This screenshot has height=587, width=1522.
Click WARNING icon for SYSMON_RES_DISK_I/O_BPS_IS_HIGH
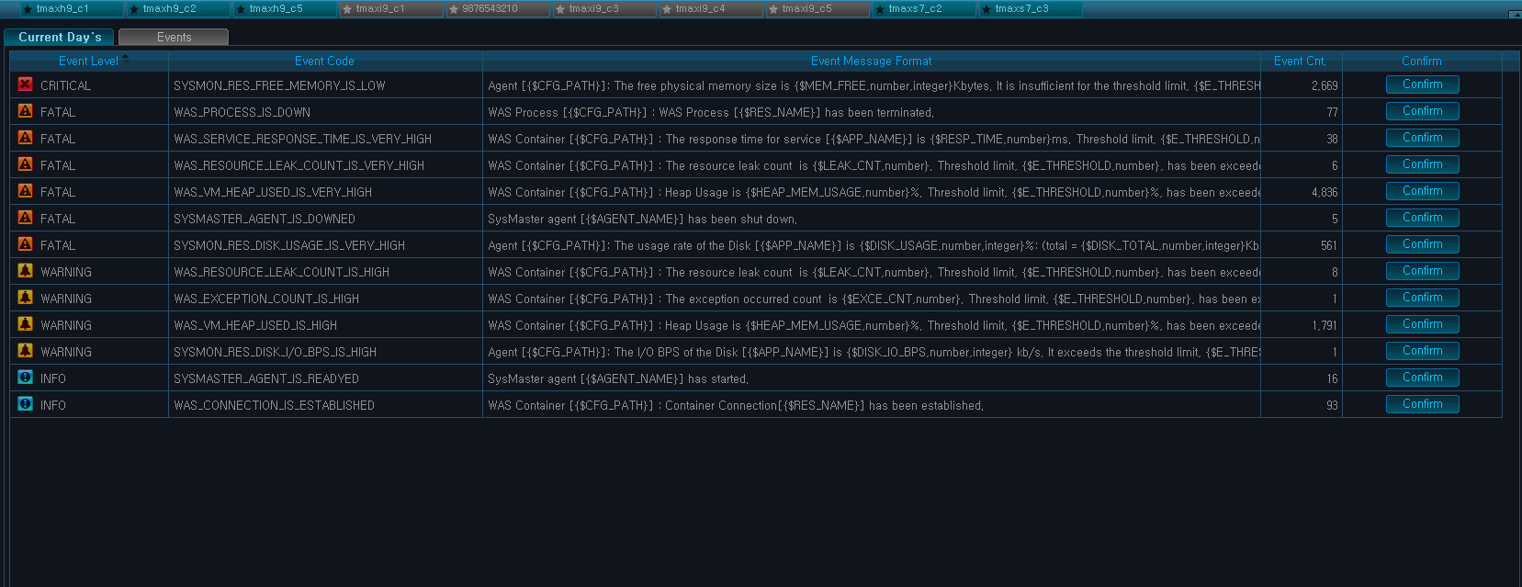coord(25,351)
